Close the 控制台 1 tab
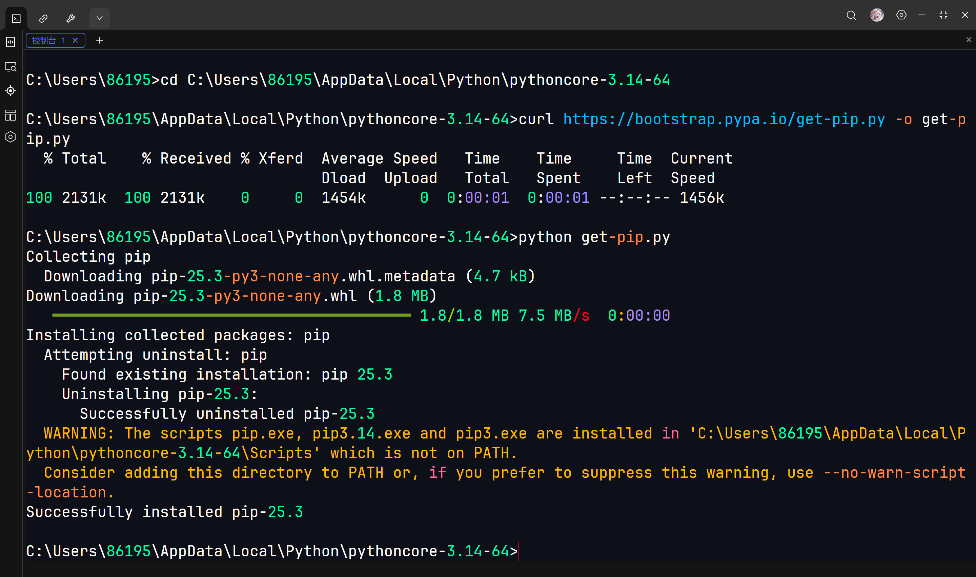This screenshot has width=976, height=577. click(x=76, y=40)
